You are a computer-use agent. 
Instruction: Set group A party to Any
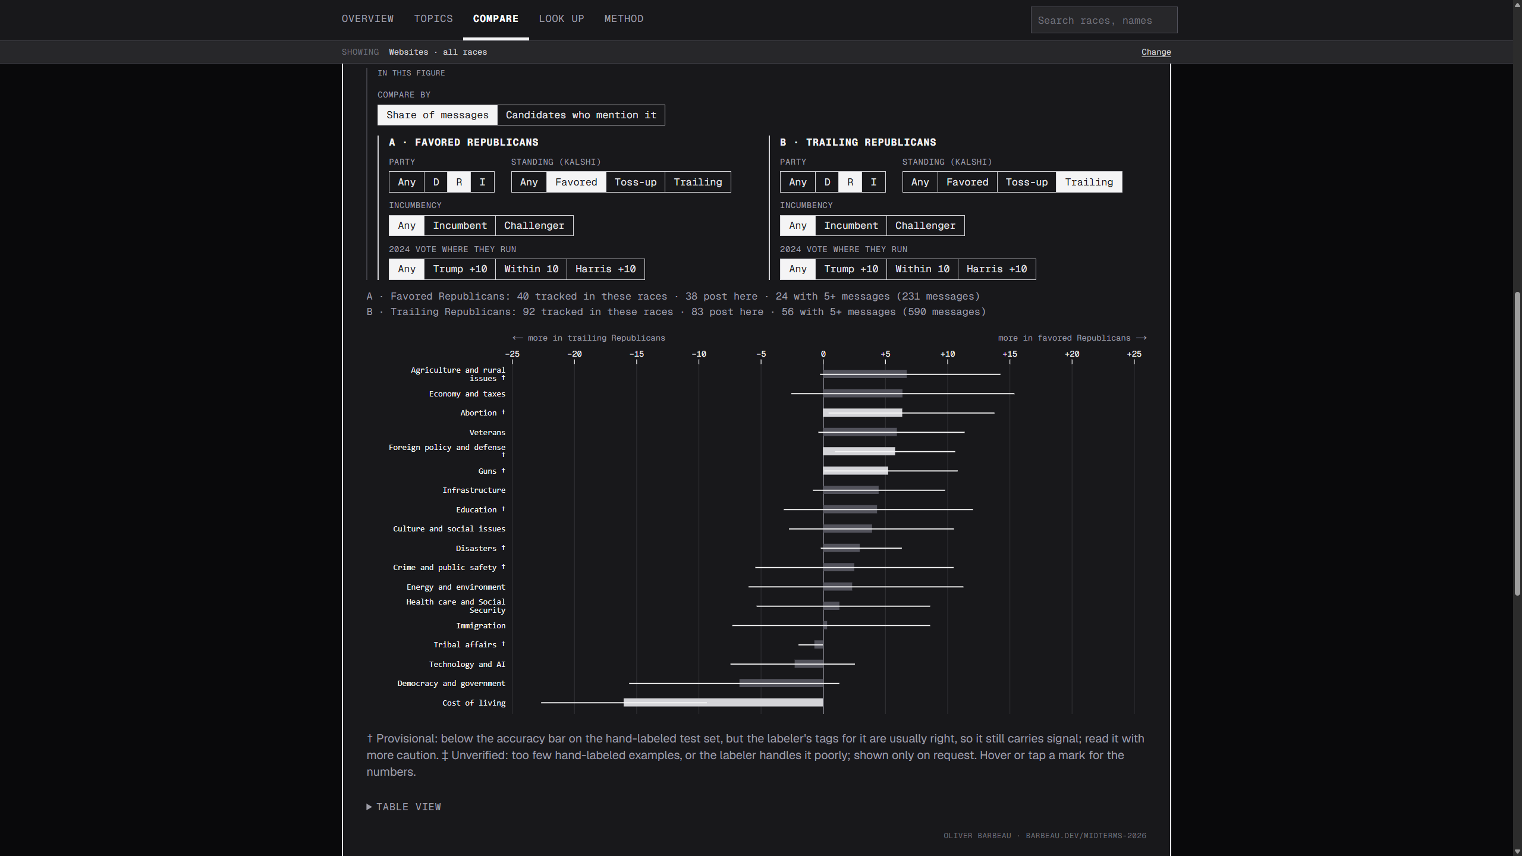click(407, 182)
